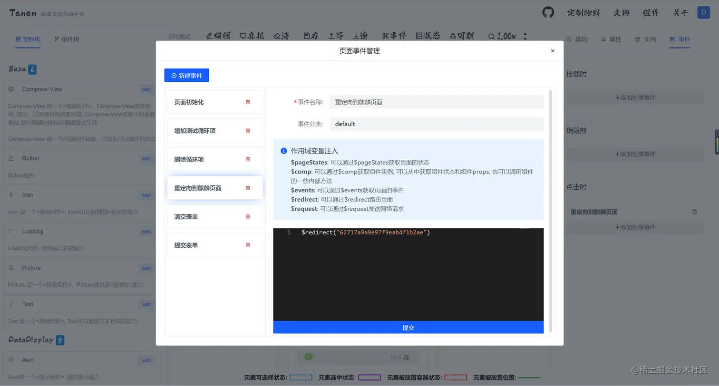Click the 真机 preview toolbar button
Image resolution: width=719 pixels, height=386 pixels.
252,36
